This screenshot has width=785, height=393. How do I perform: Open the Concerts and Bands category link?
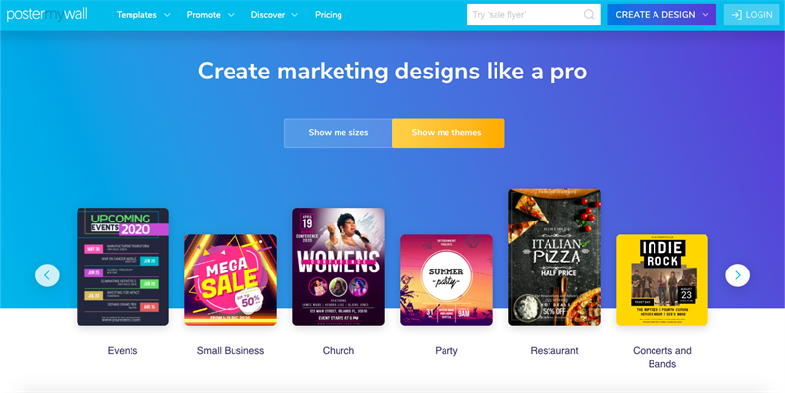click(661, 357)
